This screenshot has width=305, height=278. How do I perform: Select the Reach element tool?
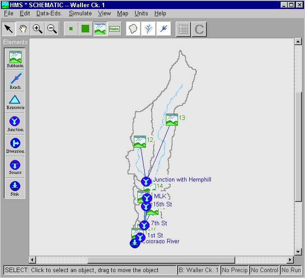(x=15, y=81)
